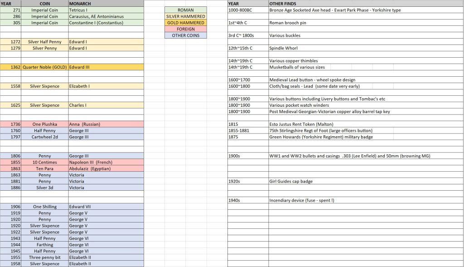Select the "Quarter Noble (GOLD)" cell
Image resolution: width=464 pixels, height=267 pixels.
pyautogui.click(x=45, y=67)
